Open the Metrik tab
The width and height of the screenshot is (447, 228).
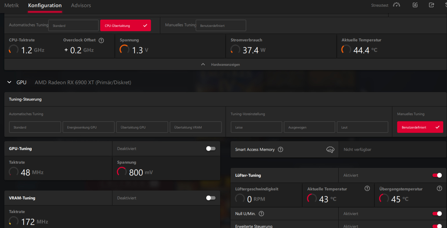(12, 5)
